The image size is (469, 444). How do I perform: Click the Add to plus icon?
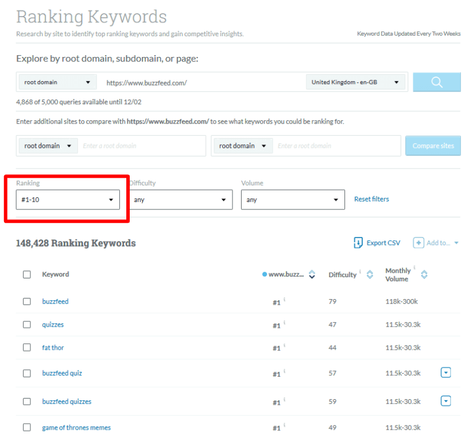tap(418, 243)
